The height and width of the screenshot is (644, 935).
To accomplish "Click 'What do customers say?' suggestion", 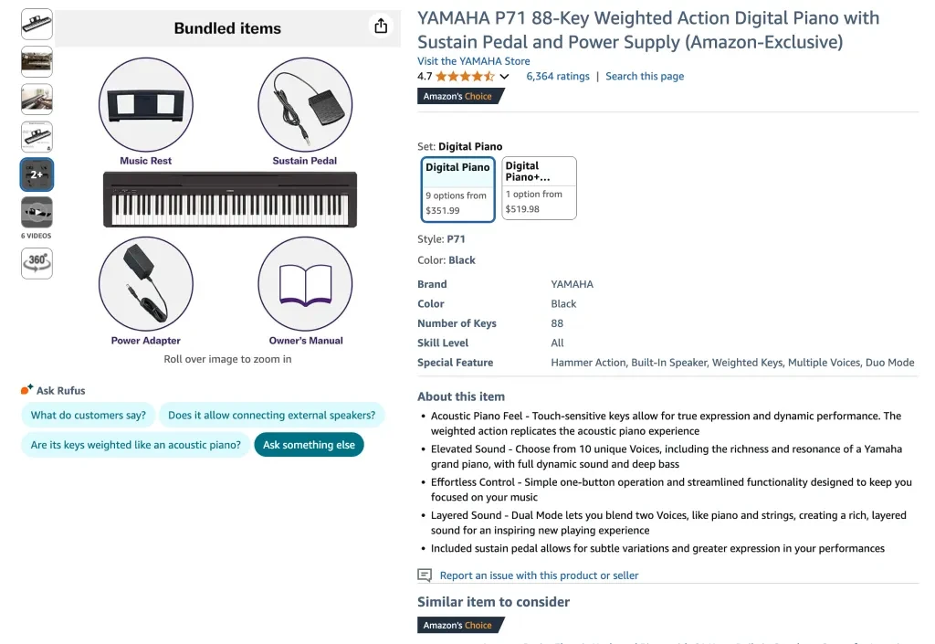I will click(x=89, y=416).
